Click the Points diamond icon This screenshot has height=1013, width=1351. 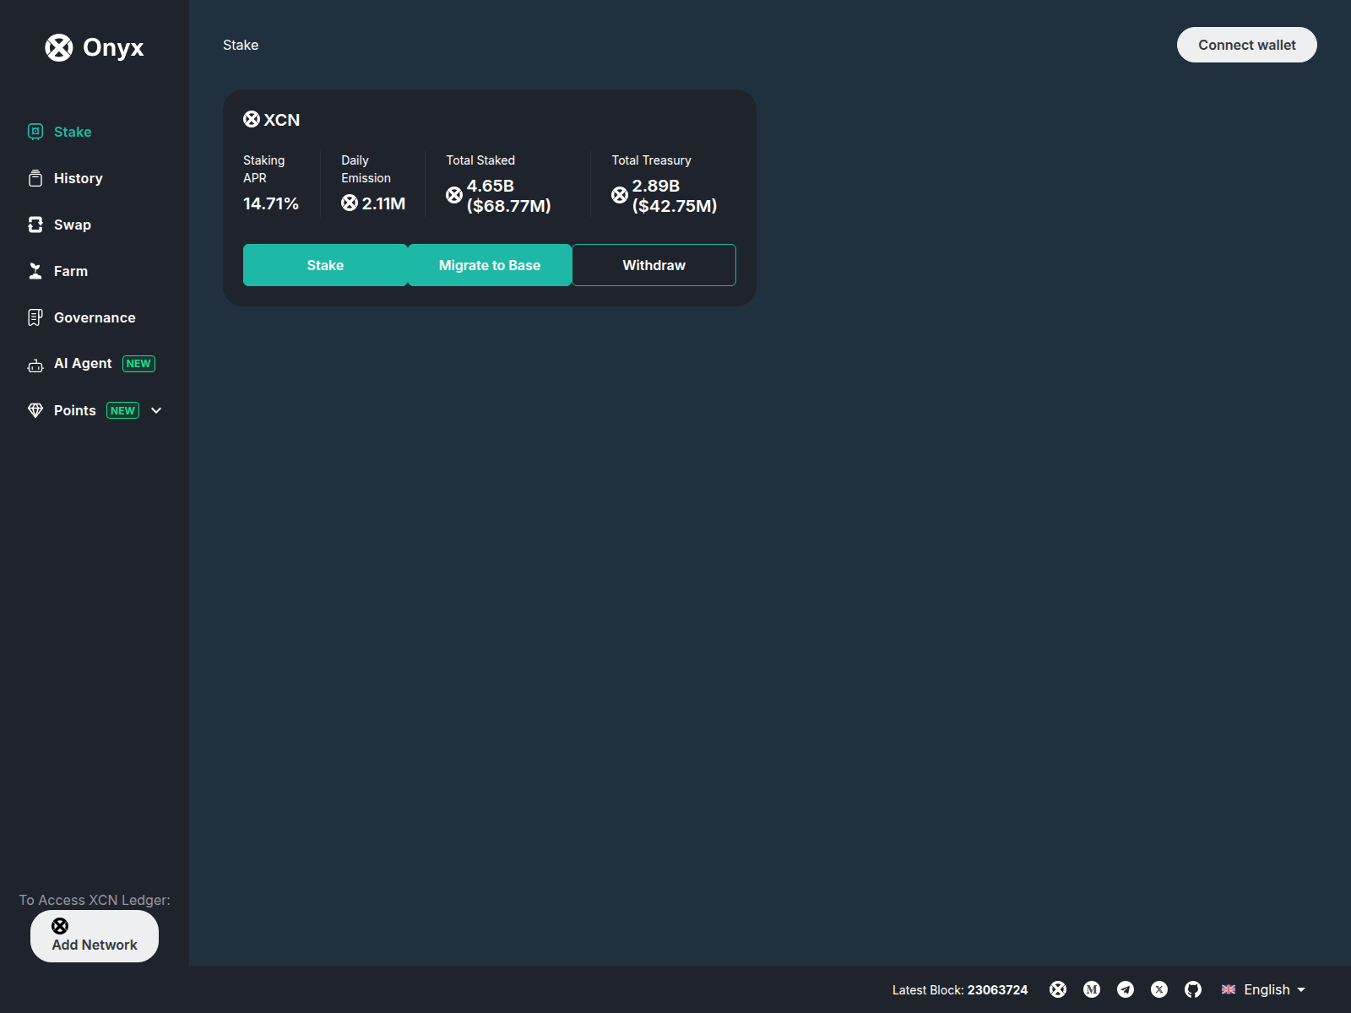(x=35, y=410)
